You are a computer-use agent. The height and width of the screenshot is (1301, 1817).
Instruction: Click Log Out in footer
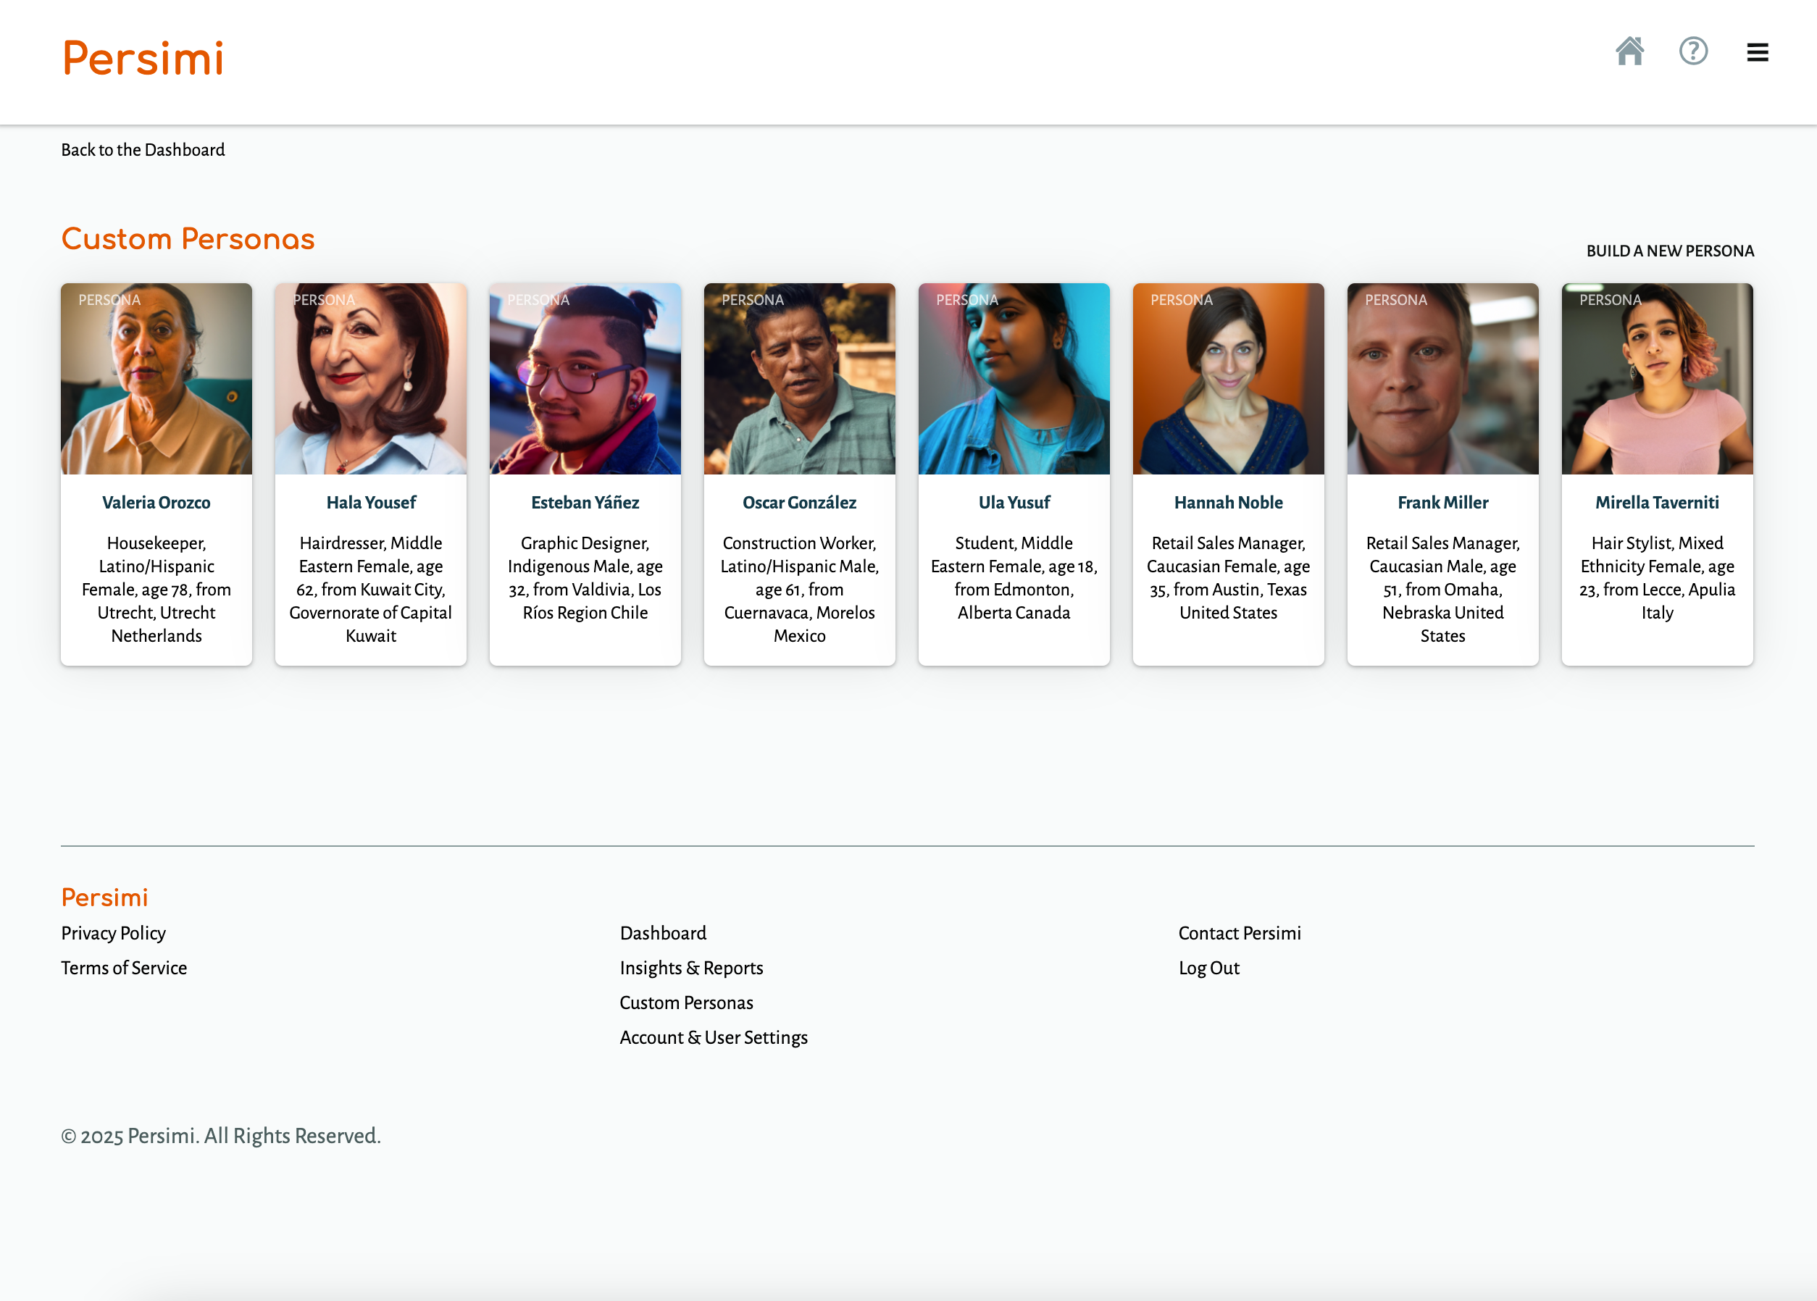[x=1209, y=968]
